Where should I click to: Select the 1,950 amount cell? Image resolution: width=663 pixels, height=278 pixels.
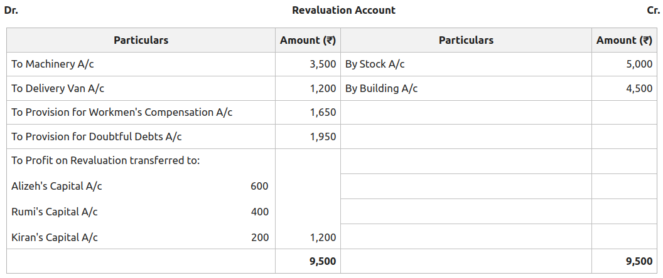point(323,136)
